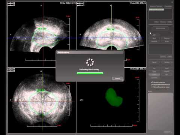The image size is (180, 135).
Task: Select the highlighted entry in top list
Action: 156,10
